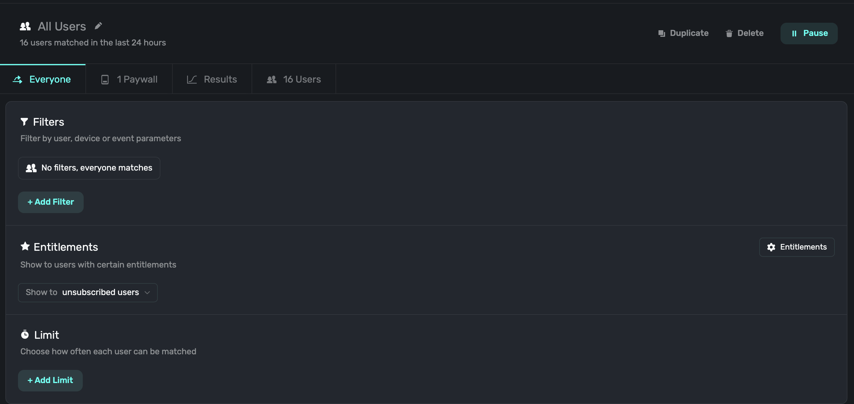Viewport: 854px width, 404px height.
Task: Click the gear icon in the Entitlements button
Action: click(x=771, y=247)
